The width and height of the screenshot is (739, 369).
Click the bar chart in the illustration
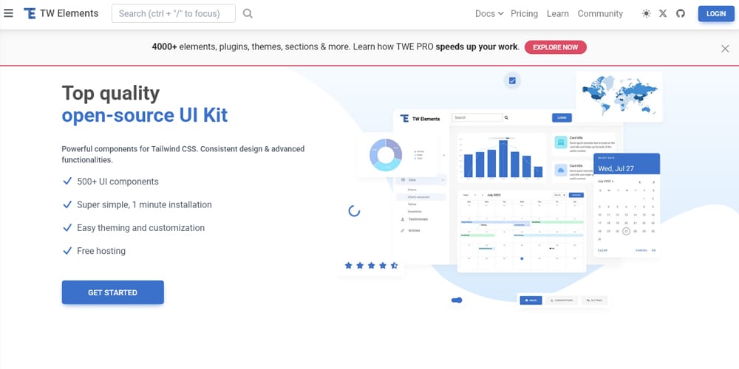[x=502, y=158]
